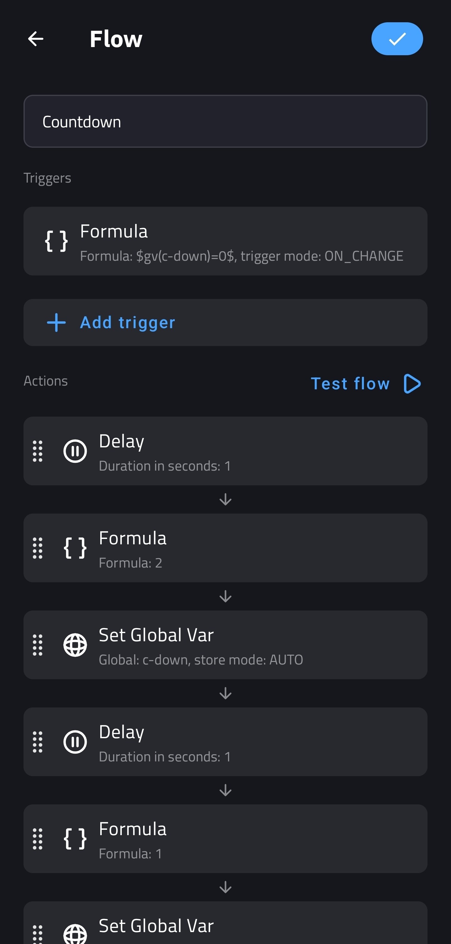Screen dimensions: 451x944
Task: Open the Formula trigger card
Action: (x=241, y=242)
